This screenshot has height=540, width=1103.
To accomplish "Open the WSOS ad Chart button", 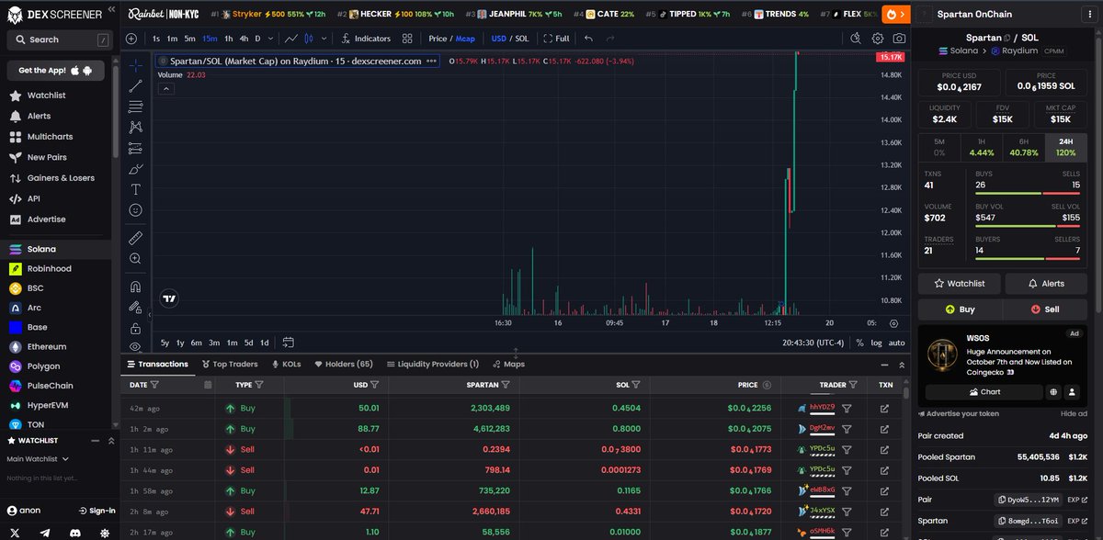I will click(984, 392).
